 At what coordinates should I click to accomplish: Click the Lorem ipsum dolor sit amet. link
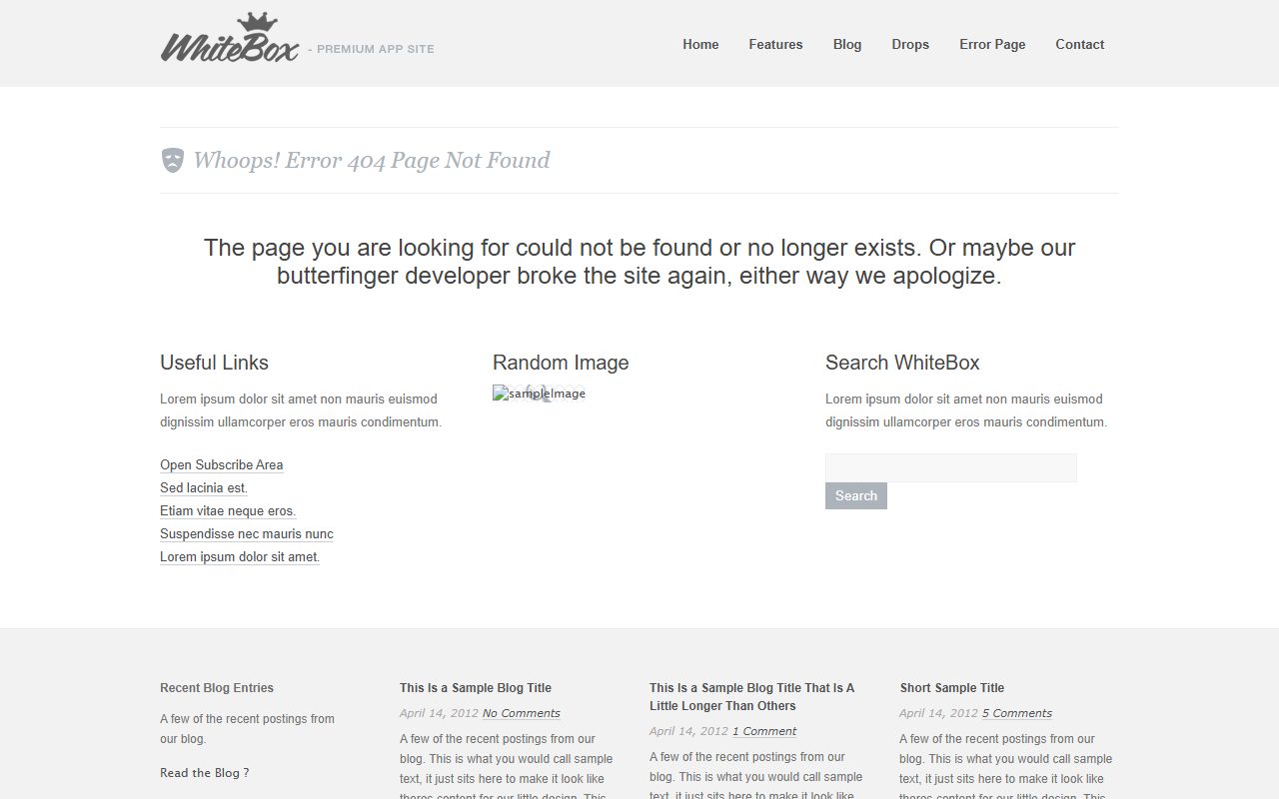pyautogui.click(x=240, y=556)
